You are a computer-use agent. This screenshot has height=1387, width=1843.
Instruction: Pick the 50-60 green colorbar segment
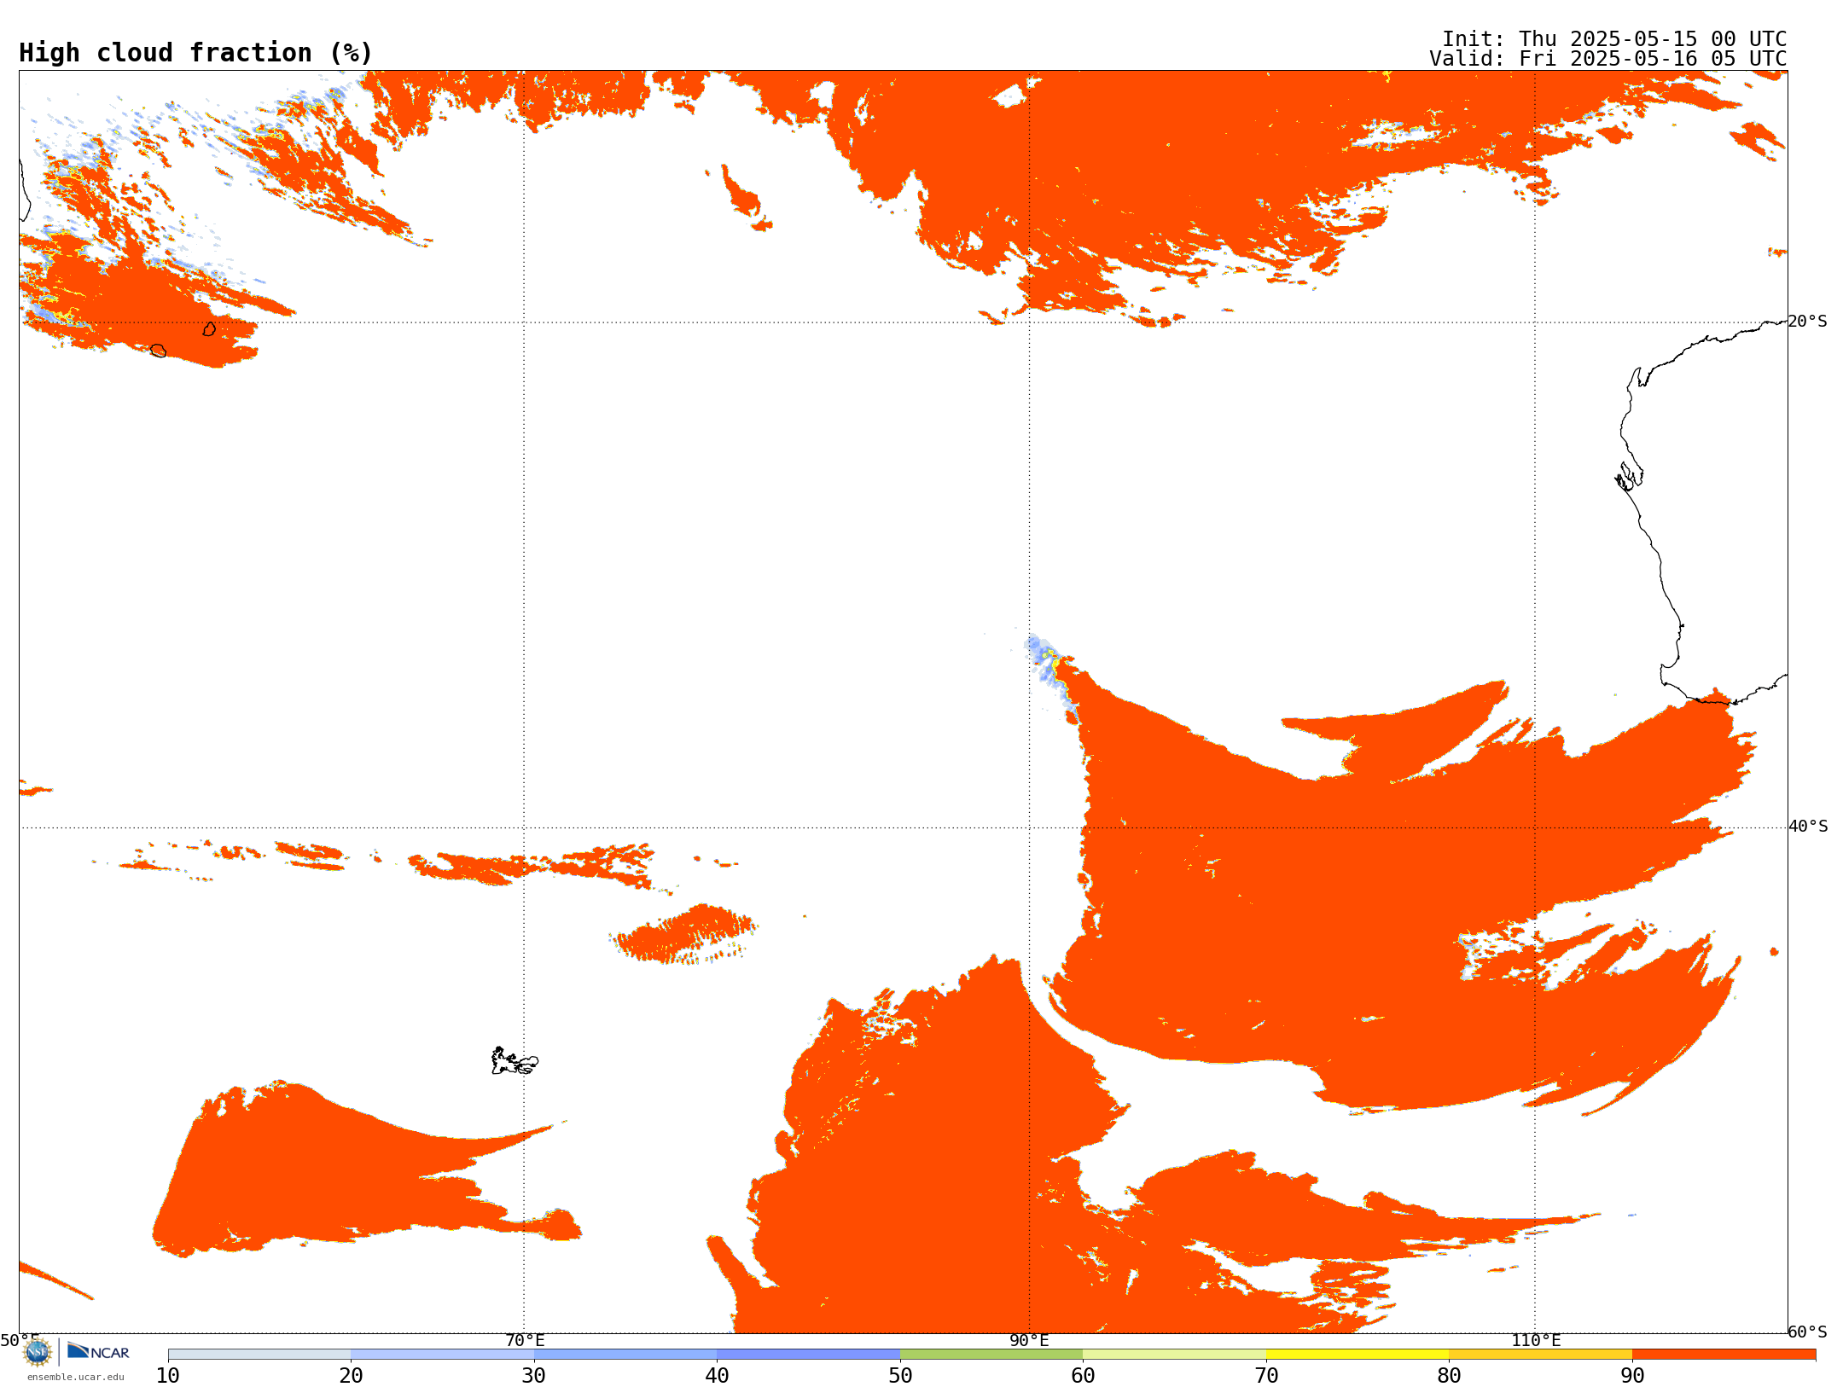click(x=991, y=1355)
